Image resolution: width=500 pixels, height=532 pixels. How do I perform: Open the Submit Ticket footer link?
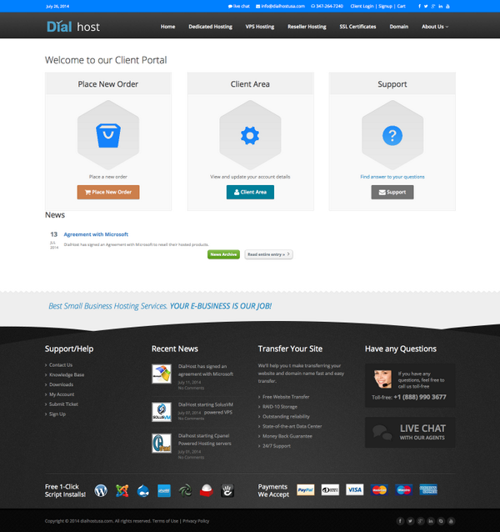pyautogui.click(x=63, y=404)
